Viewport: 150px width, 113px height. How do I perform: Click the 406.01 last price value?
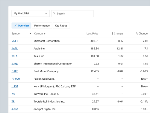pos(95,41)
